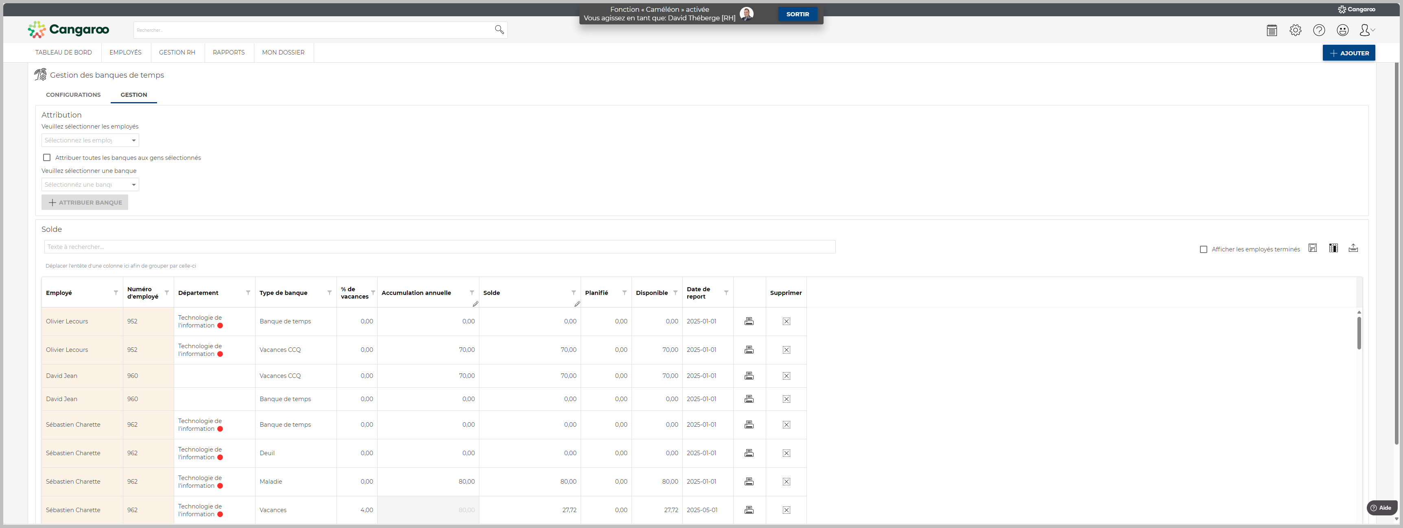The width and height of the screenshot is (1403, 528).
Task: Open the Gestion RH menu
Action: 177,52
